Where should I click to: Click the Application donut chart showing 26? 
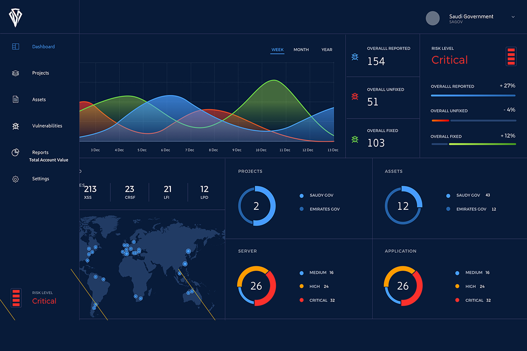(x=403, y=286)
